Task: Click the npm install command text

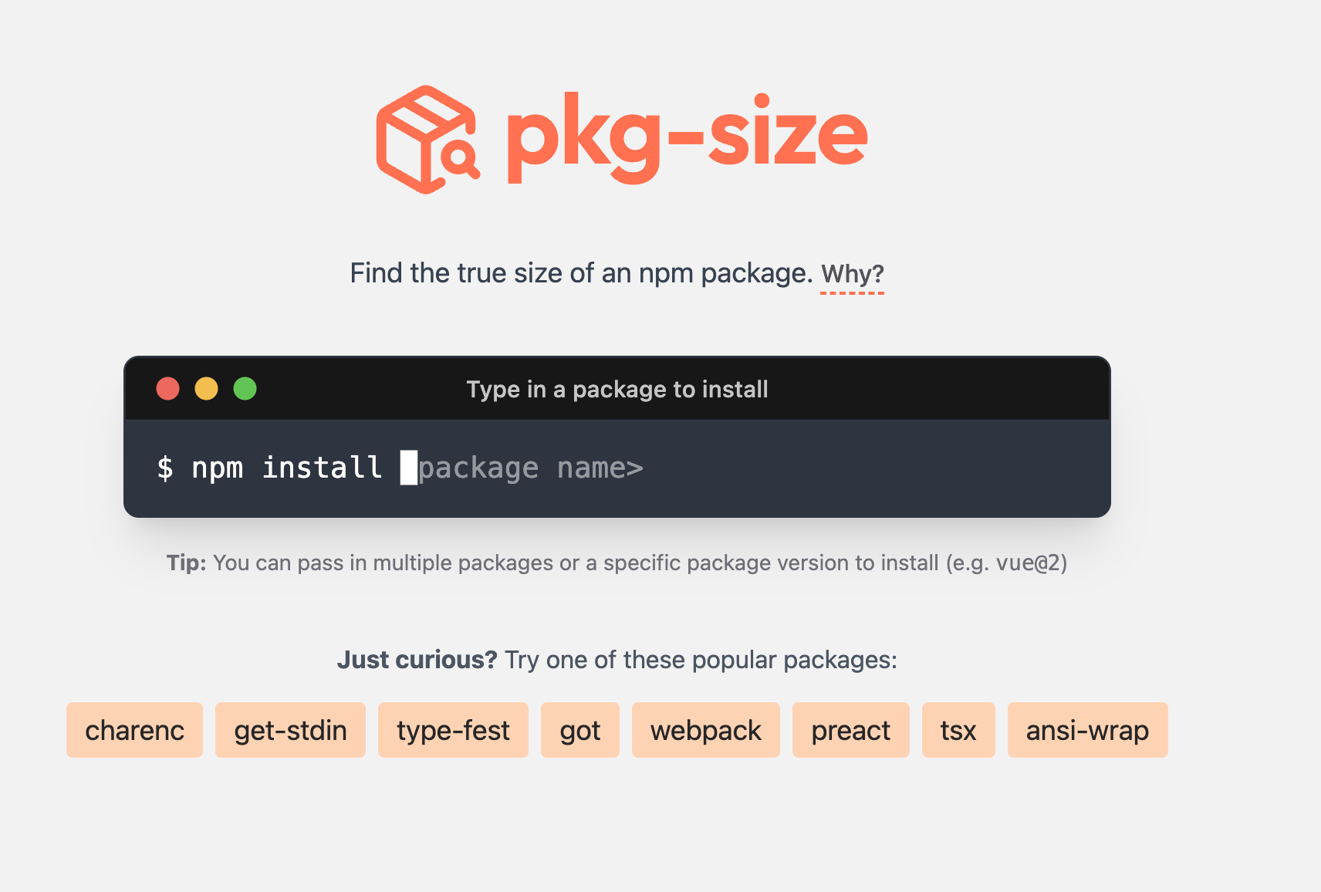Action: point(286,468)
